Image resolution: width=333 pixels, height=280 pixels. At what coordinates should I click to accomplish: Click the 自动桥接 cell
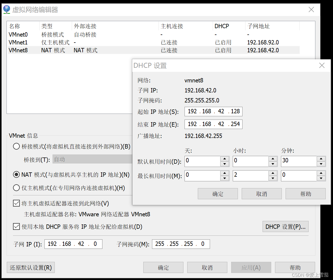pyautogui.click(x=85, y=35)
